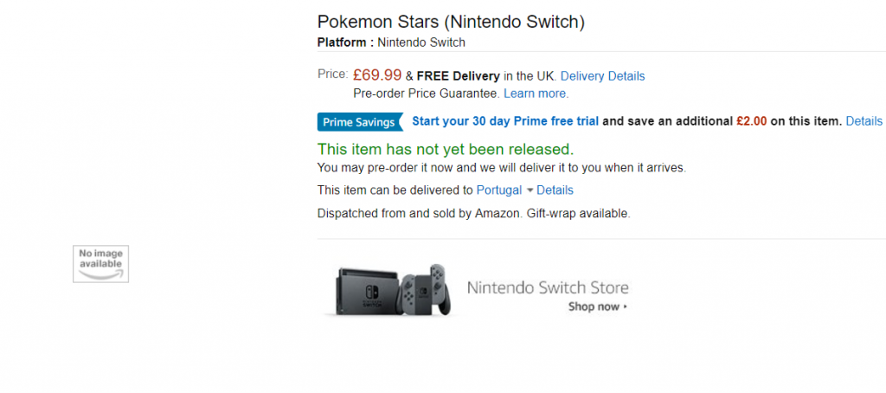Expand the dropdown arrow beside Portugal
The width and height of the screenshot is (886, 393).
click(530, 190)
